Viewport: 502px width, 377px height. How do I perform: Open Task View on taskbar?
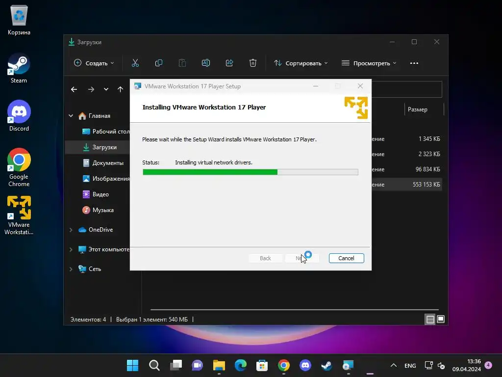coord(176,365)
